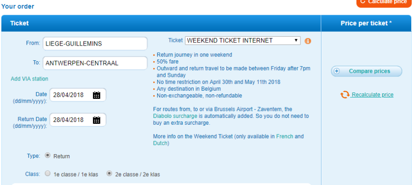Click the plus icon on Compare prices
Image resolution: width=414 pixels, height=185 pixels.
(x=337, y=71)
